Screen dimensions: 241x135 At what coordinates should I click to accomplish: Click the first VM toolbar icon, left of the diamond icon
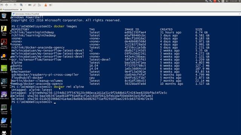2,5
